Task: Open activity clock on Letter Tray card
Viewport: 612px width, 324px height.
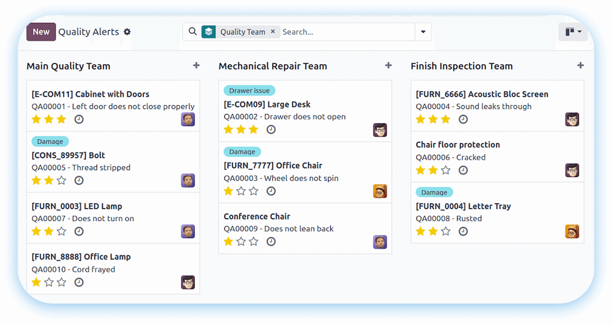Action: point(463,231)
